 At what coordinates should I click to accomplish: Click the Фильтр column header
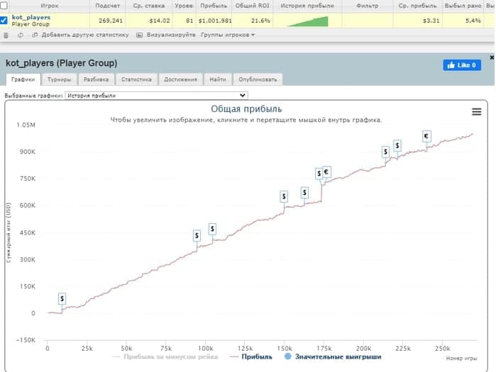(x=368, y=6)
